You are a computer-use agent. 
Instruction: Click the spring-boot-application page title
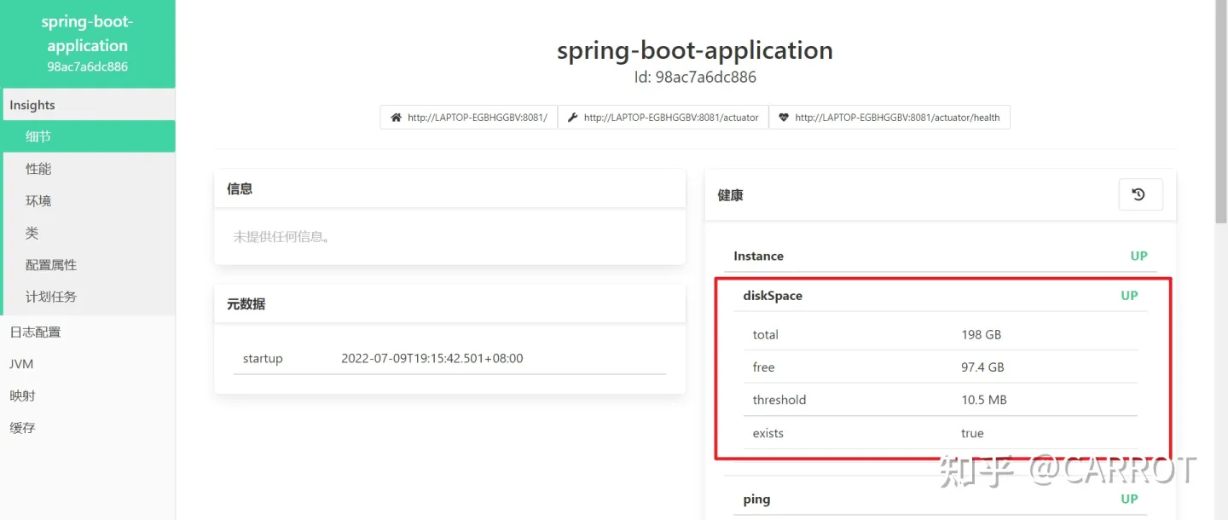click(695, 50)
